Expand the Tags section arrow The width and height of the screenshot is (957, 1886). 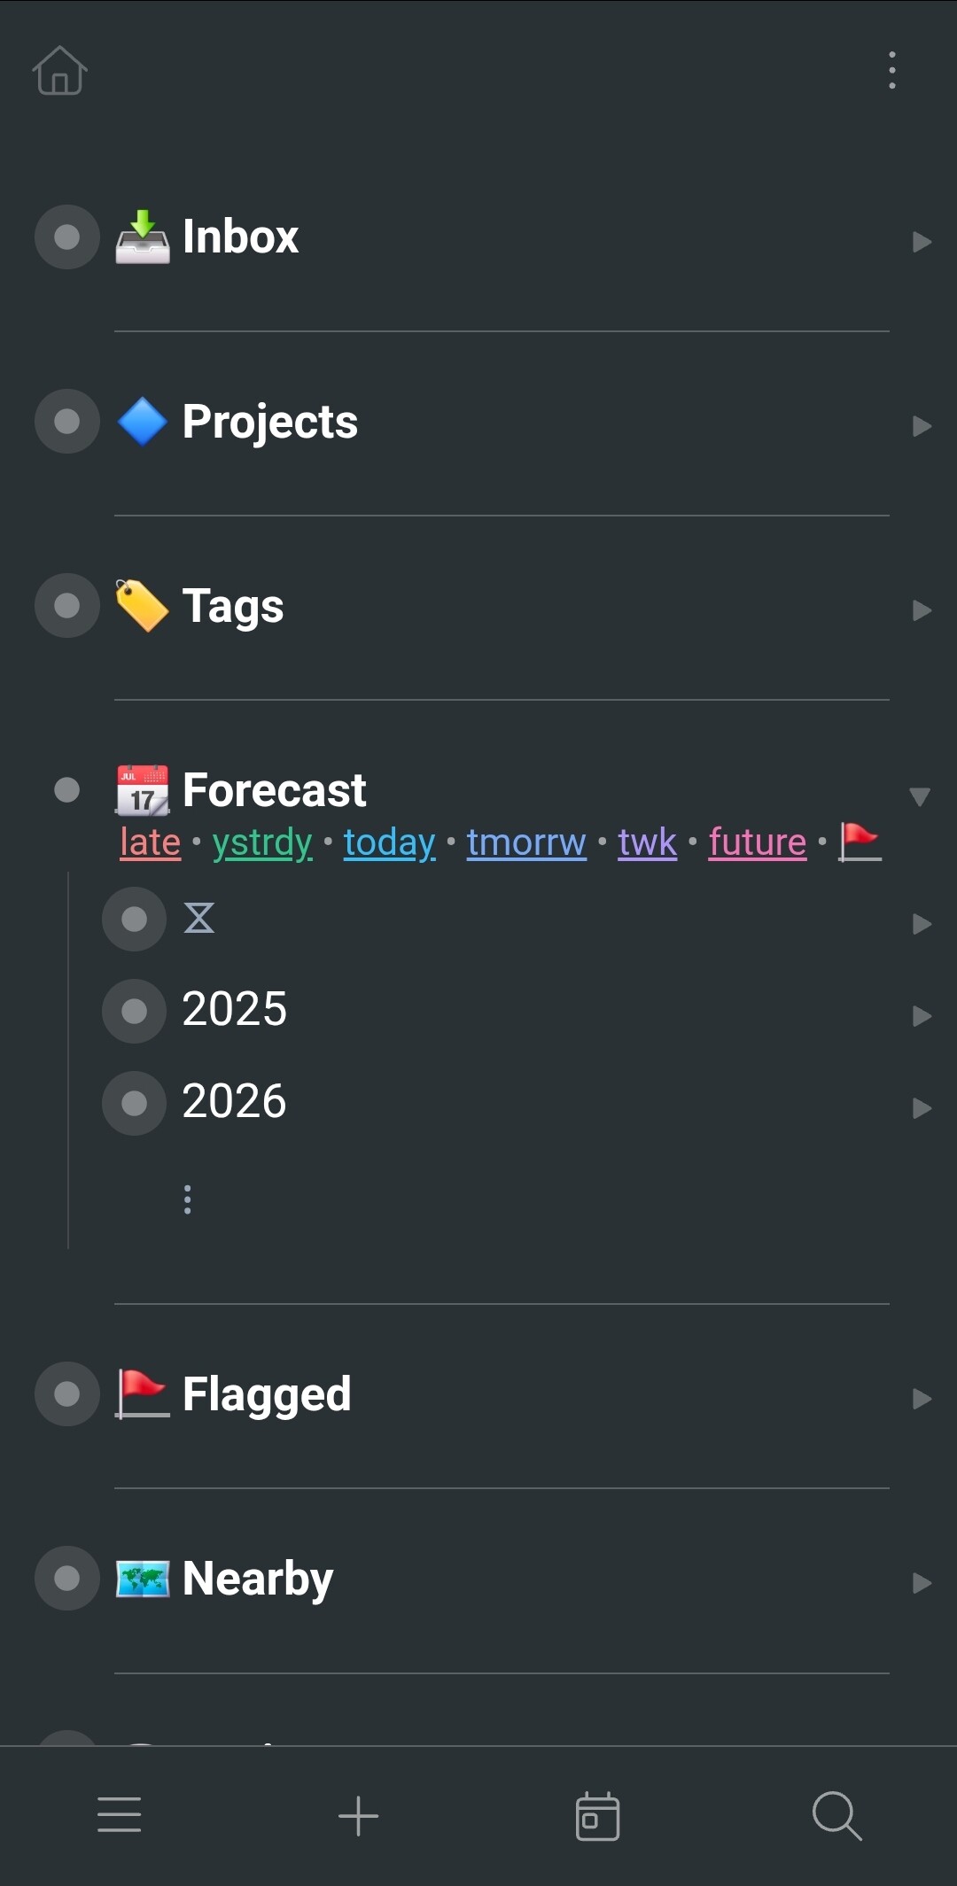(922, 610)
